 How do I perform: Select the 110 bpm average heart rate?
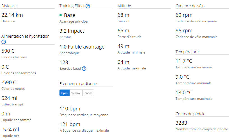point(70,109)
